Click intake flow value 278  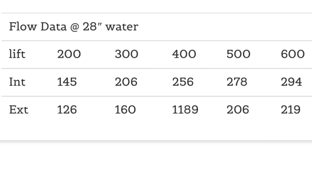237,82
